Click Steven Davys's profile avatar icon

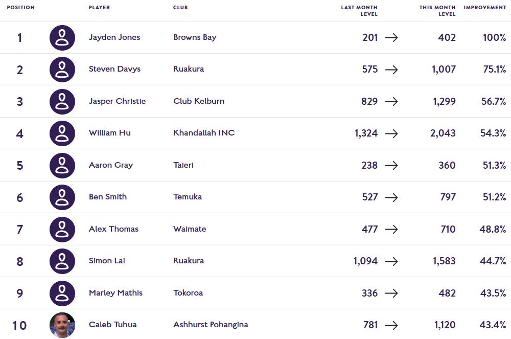[62, 70]
